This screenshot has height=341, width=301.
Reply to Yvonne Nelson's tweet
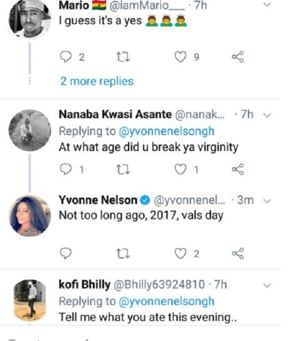[66, 253]
